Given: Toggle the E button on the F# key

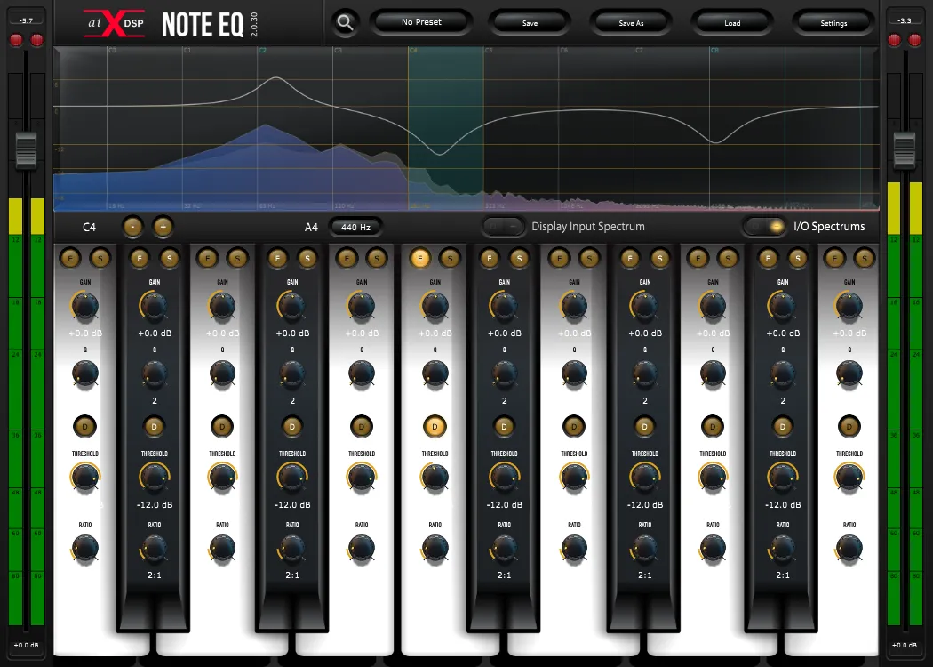Looking at the screenshot, I should (490, 259).
